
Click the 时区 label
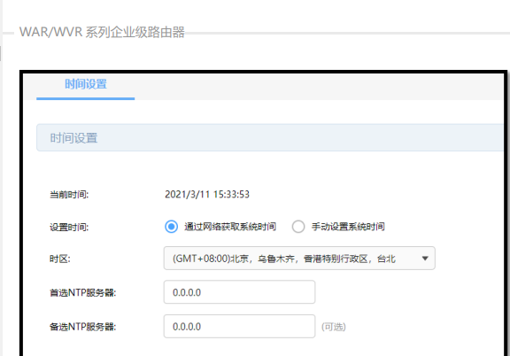(x=60, y=259)
